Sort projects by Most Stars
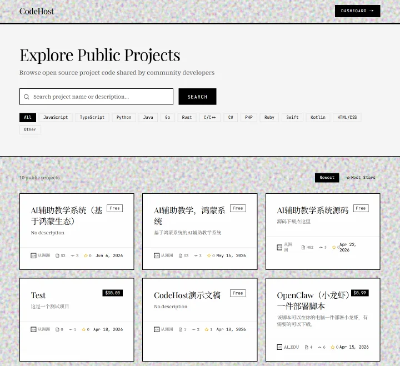 pyautogui.click(x=361, y=178)
